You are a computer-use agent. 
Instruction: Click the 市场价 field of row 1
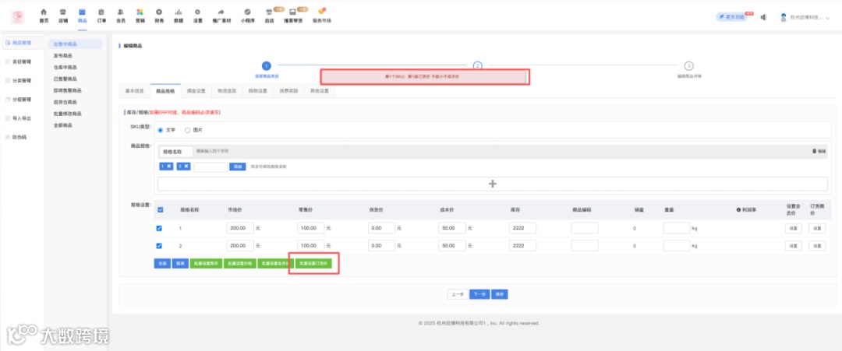click(240, 228)
